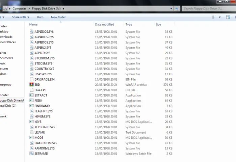236x162 pixels.
Task: Select Floppy Disk Drive (A:) in sidebar
Action: click(12, 100)
